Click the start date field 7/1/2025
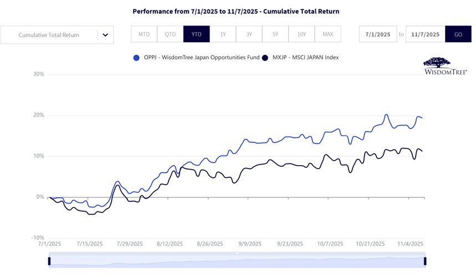The image size is (476, 277). 378,34
